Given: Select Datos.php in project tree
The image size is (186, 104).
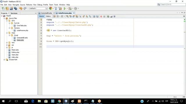Looking at the screenshot, I should point(20,40).
